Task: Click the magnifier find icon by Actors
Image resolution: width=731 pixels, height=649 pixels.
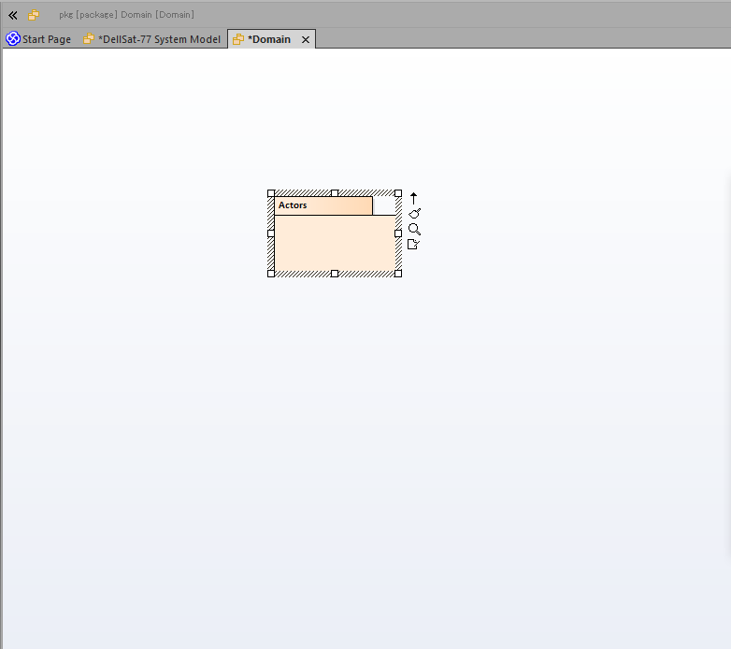Action: 414,229
